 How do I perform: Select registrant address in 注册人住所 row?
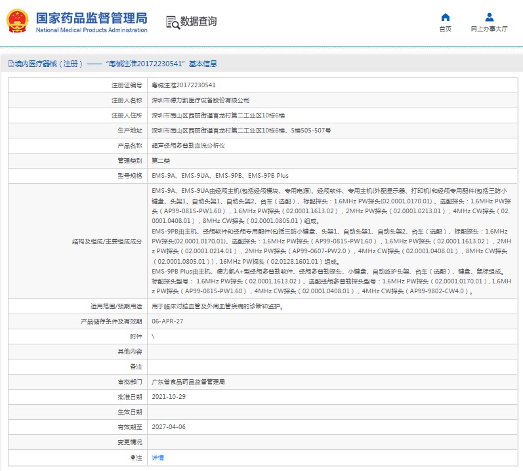tap(218, 115)
